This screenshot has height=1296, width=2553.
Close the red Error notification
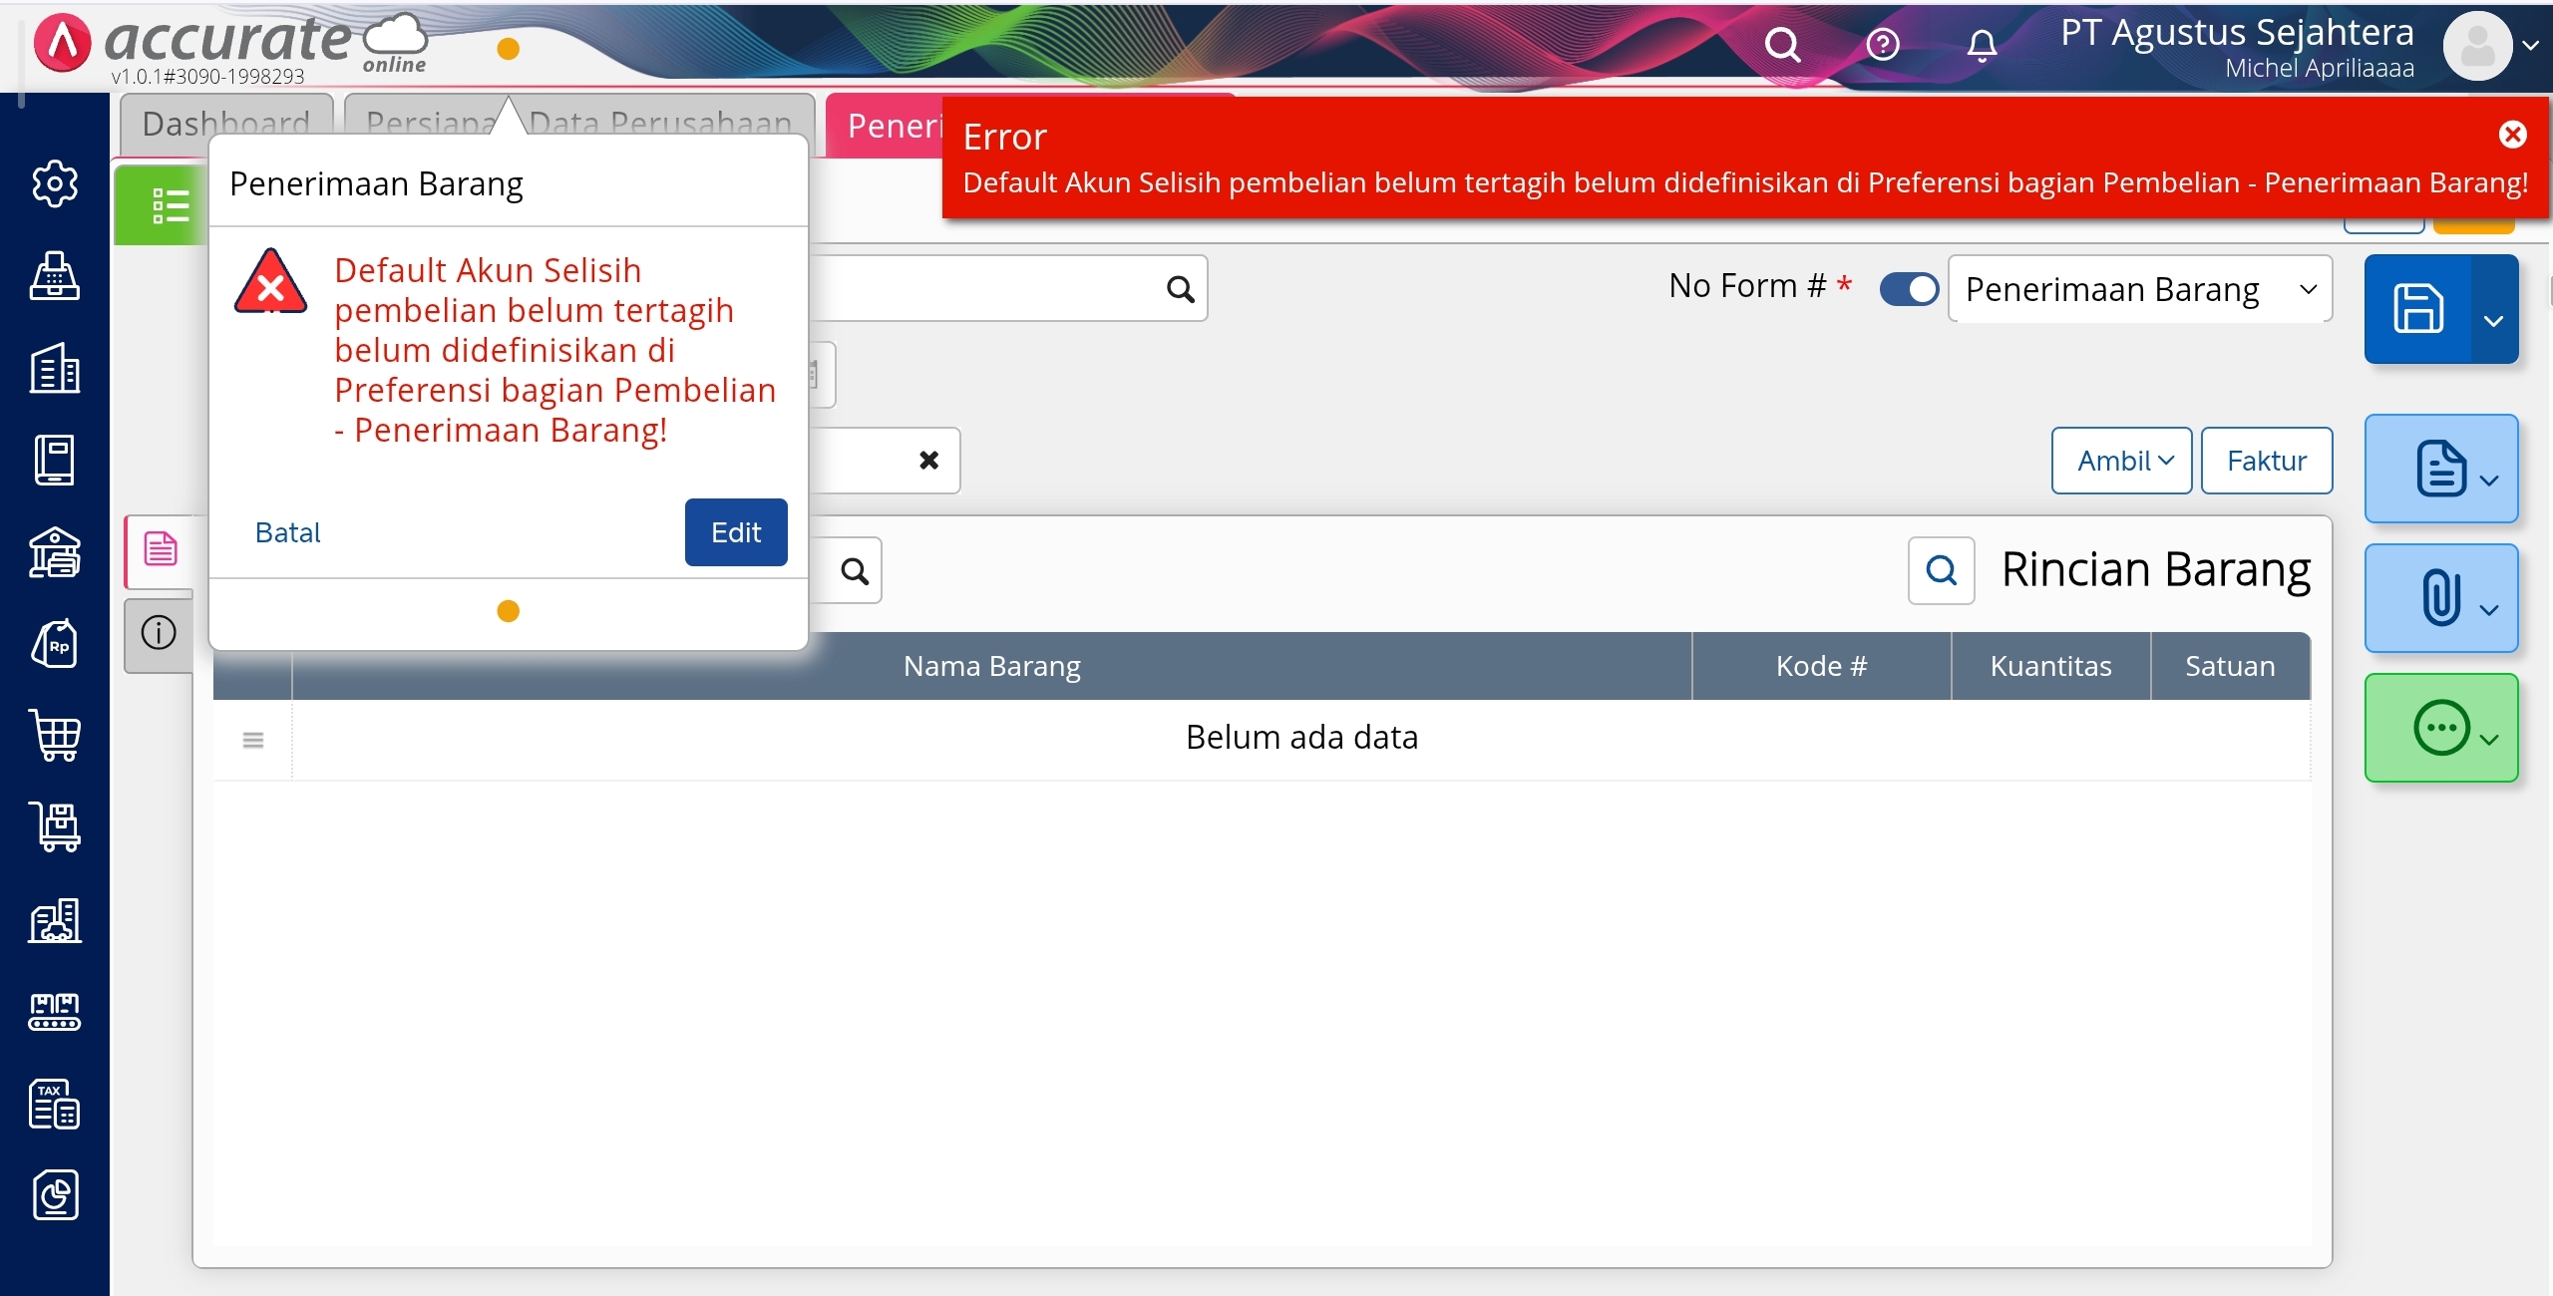2512,135
